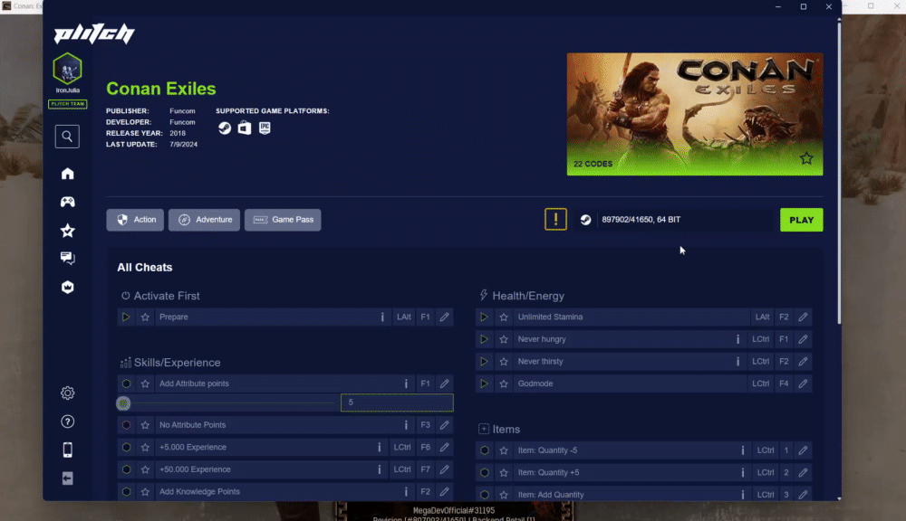Click the 'All Cheats' heading
This screenshot has height=521, width=906.
click(x=144, y=267)
